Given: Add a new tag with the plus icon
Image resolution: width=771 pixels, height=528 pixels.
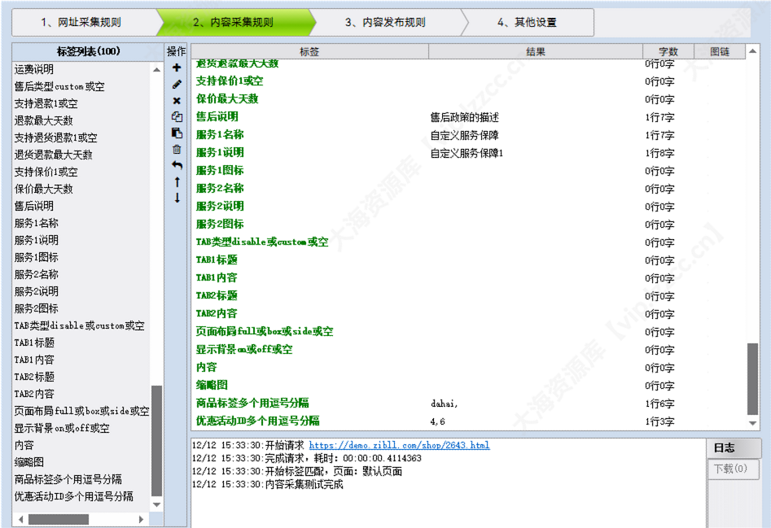Looking at the screenshot, I should click(x=176, y=68).
